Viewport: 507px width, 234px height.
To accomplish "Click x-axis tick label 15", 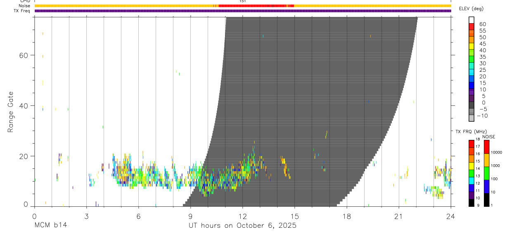I will (294, 216).
